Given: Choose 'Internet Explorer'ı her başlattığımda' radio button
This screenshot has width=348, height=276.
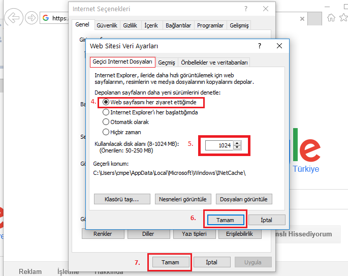Looking at the screenshot, I should point(106,112).
